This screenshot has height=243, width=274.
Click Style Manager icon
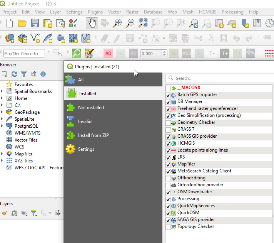coord(73,23)
